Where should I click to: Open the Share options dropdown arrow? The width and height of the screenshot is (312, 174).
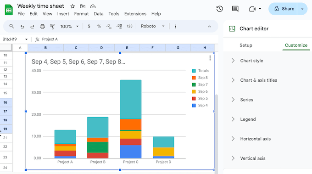coord(302,9)
